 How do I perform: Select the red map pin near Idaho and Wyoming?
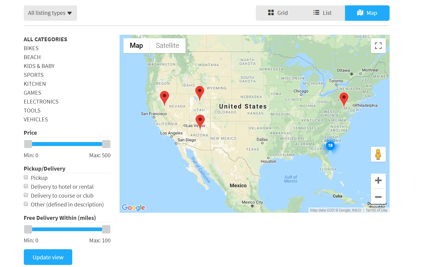point(200,93)
